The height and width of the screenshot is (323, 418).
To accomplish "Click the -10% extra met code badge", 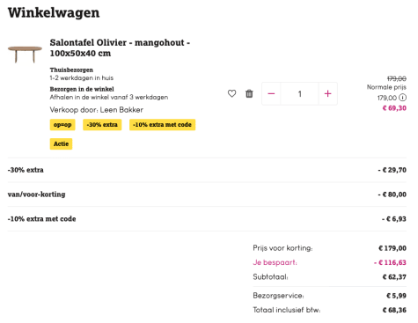I will click(x=162, y=125).
